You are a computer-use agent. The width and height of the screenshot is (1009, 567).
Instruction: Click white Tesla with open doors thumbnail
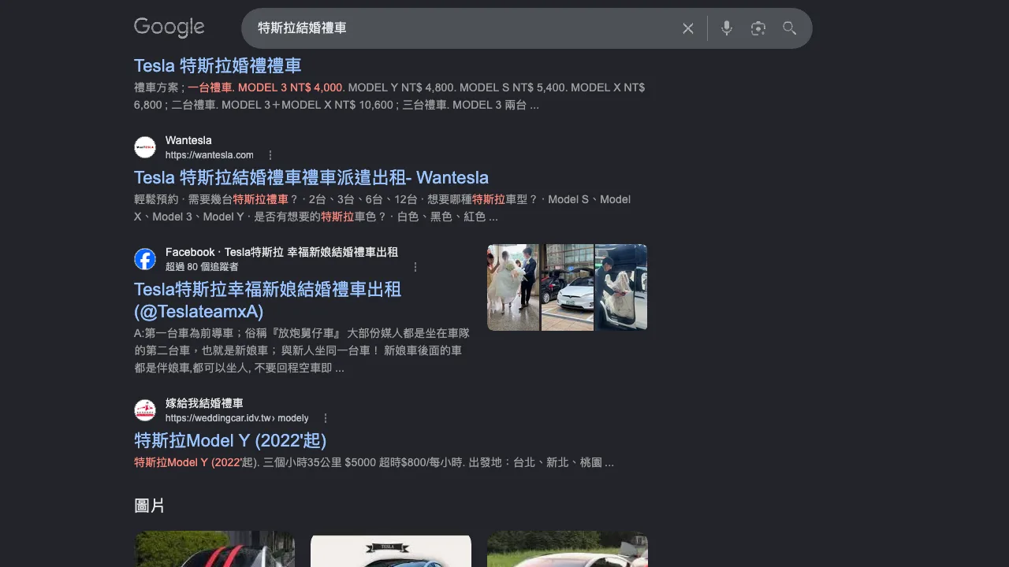568,287
